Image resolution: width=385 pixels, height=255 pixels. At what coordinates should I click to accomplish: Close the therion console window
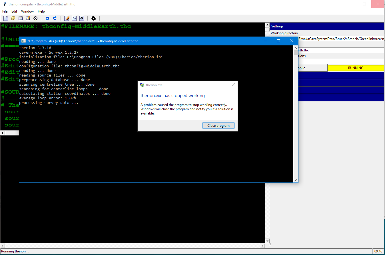click(x=292, y=41)
